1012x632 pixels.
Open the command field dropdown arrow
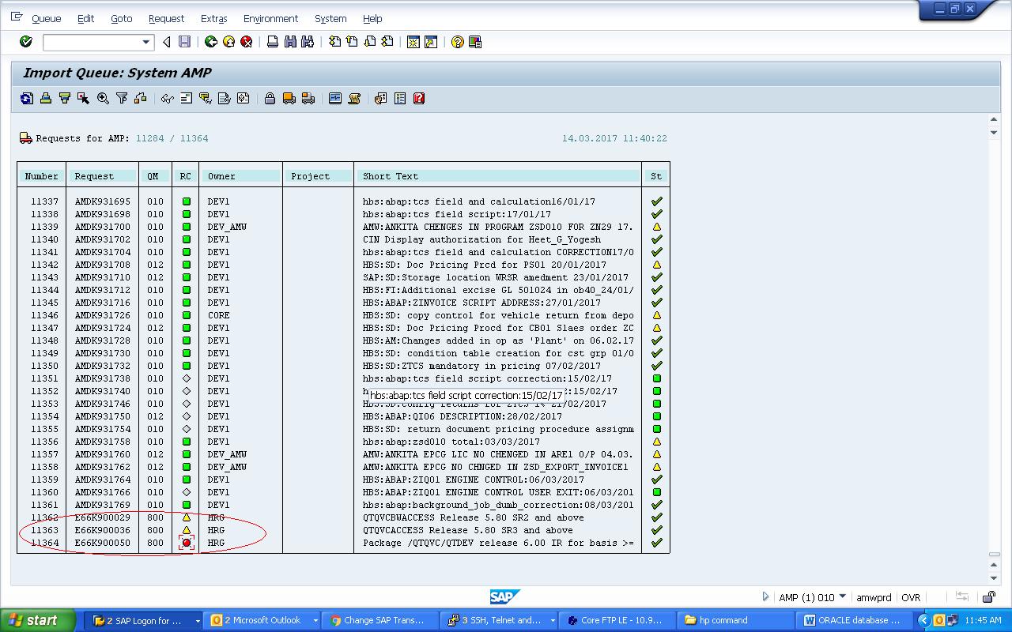pos(146,42)
